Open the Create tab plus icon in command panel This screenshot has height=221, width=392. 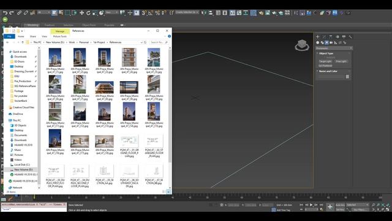click(x=318, y=37)
